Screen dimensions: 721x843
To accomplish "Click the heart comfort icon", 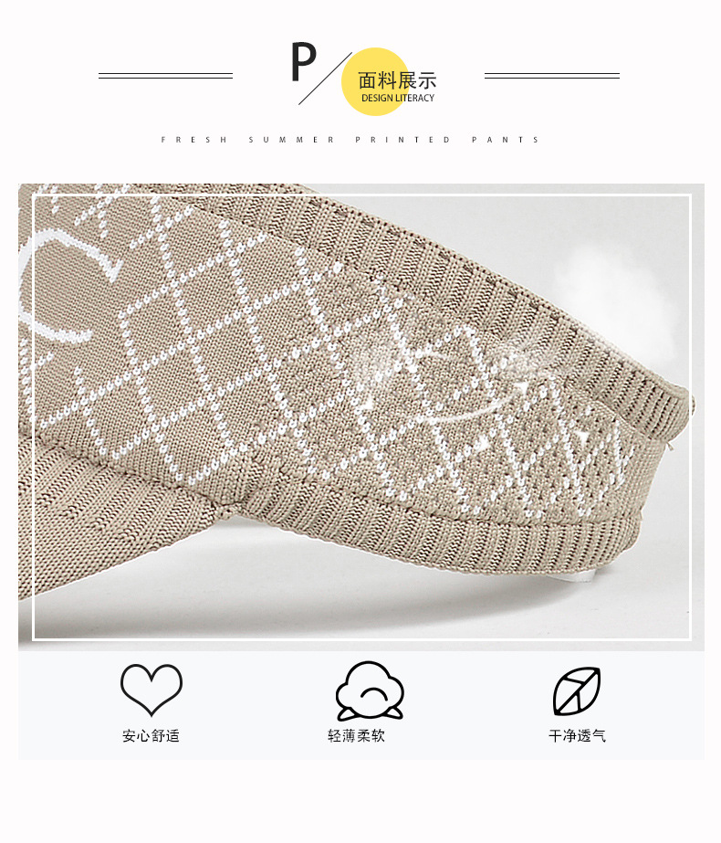I will [152, 690].
